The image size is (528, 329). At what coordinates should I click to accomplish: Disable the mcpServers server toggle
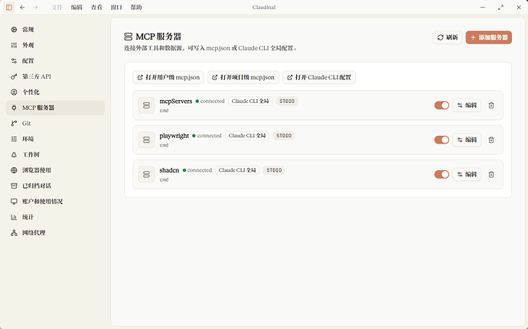point(442,105)
